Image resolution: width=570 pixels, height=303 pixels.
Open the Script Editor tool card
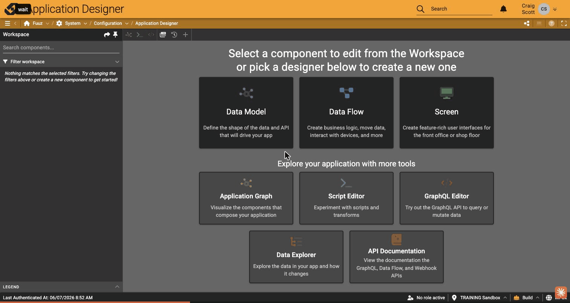[346, 198]
